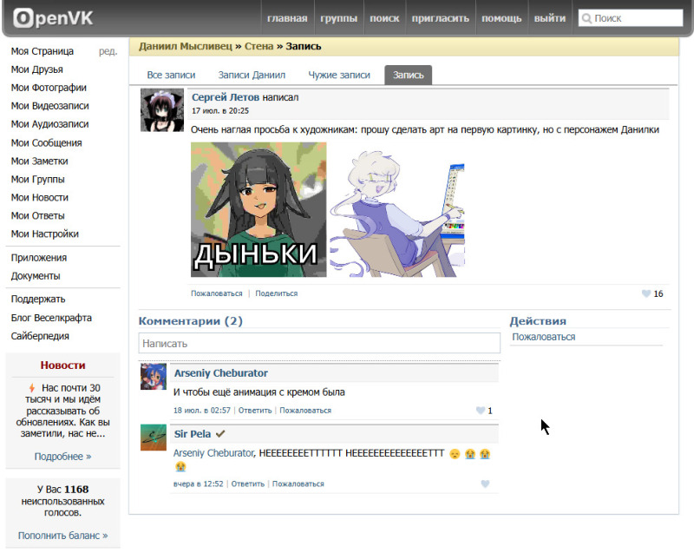The width and height of the screenshot is (700, 553).
Task: Open Сергей Летов's avatar picture
Action: click(x=162, y=110)
